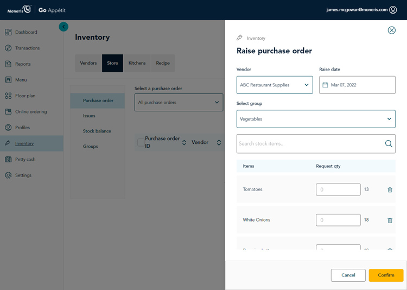Switch to the Kitchens tab

coord(137,63)
